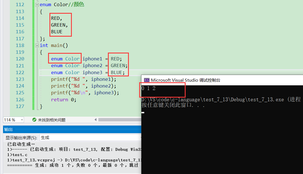Click printf on line 123
Image resolution: width=303 pixels, height=174 pixels.
tap(60, 79)
